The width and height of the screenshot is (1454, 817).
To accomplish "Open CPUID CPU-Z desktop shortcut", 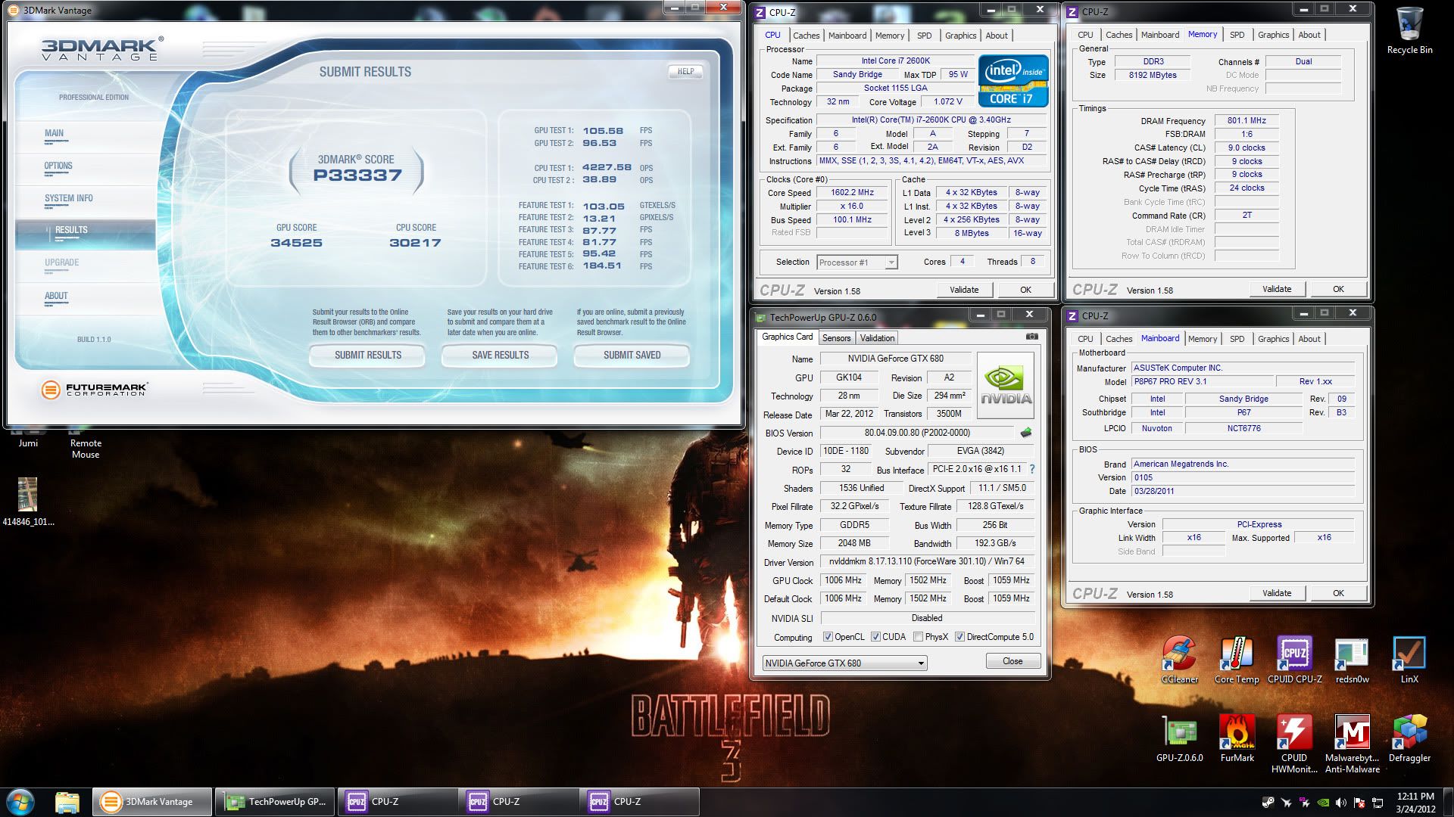I will [1294, 660].
